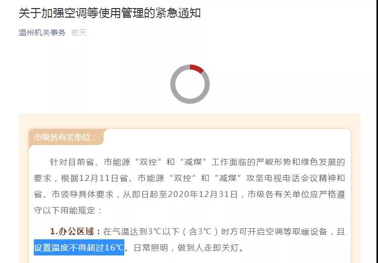Click the line 守以下用能规定
This screenshot has width=378, height=263.
coord(68,211)
